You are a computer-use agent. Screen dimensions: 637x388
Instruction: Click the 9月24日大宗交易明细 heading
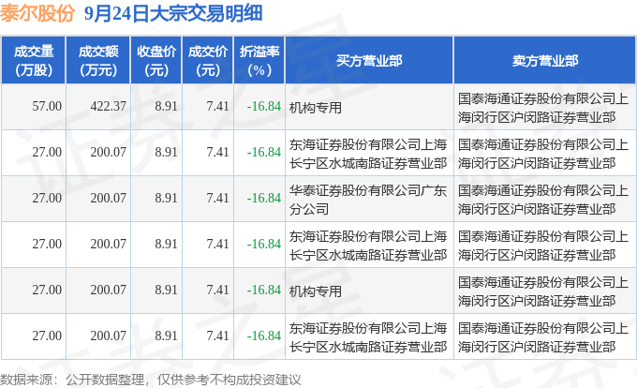point(173,13)
